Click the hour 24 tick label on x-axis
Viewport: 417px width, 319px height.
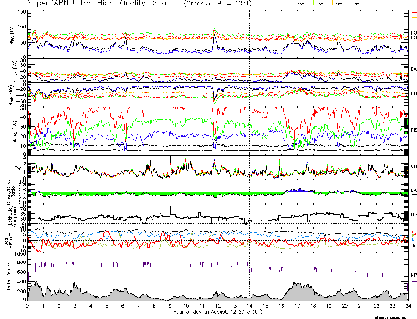pos(408,307)
